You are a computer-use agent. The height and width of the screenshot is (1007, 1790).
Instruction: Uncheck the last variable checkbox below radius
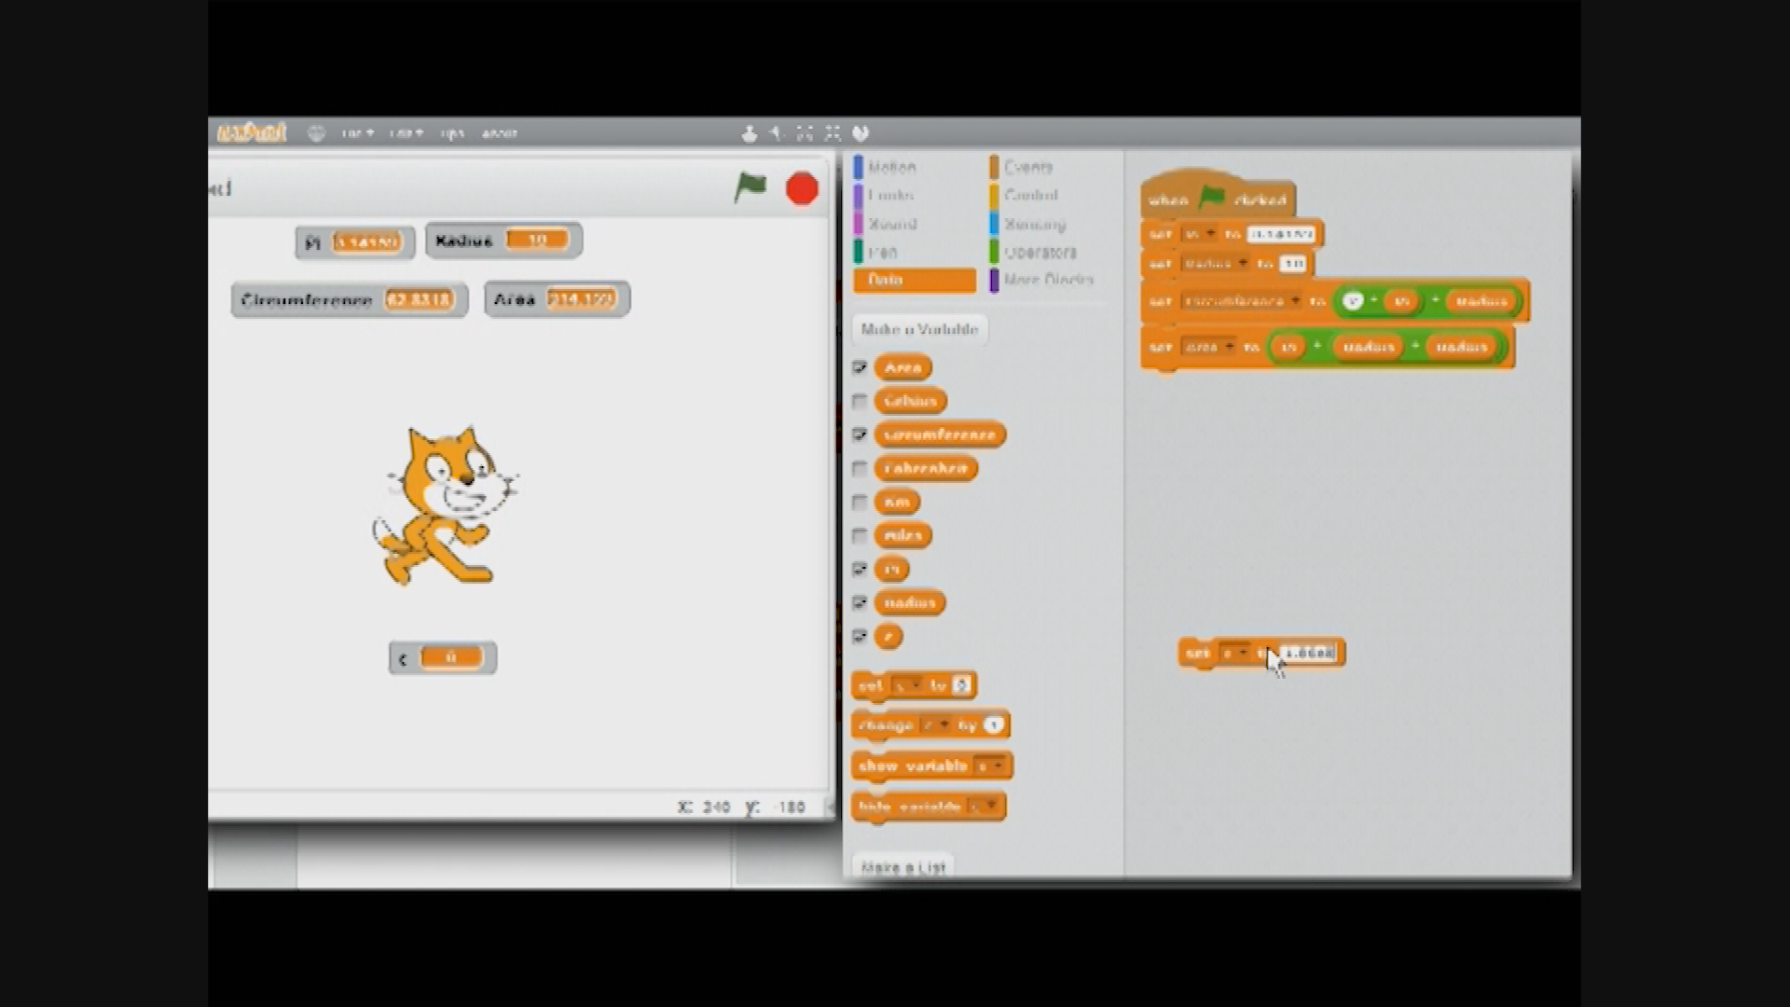pyautogui.click(x=860, y=636)
